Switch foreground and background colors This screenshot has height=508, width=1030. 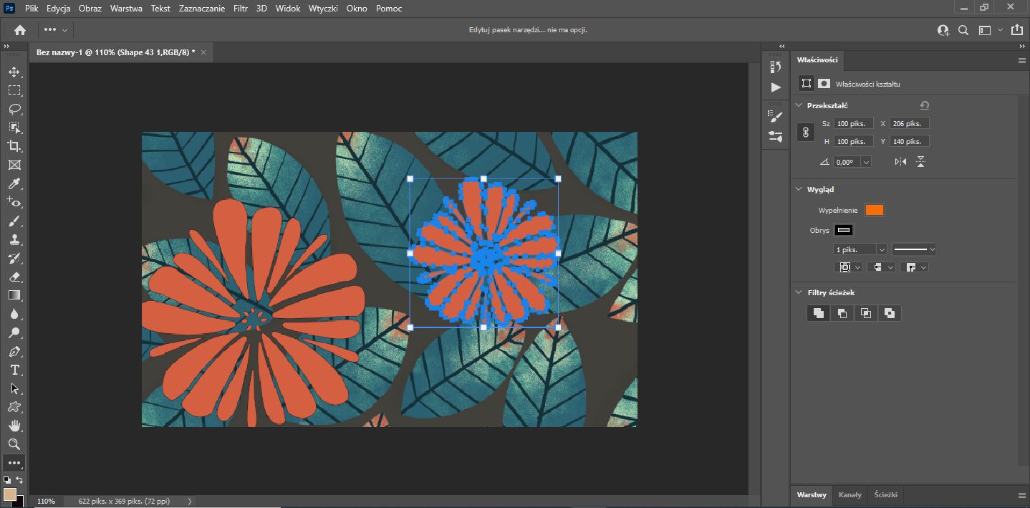[19, 480]
